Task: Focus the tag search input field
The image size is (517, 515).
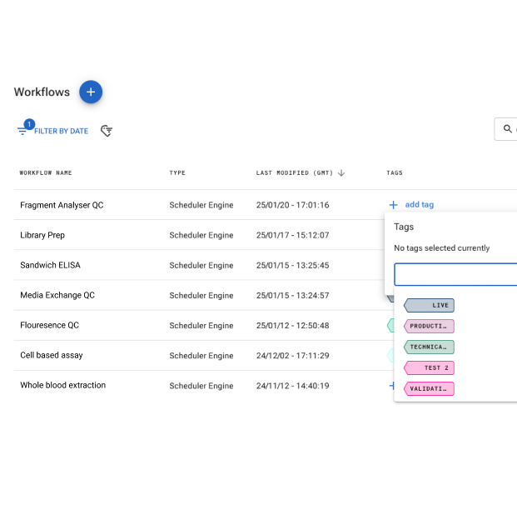Action: click(455, 275)
